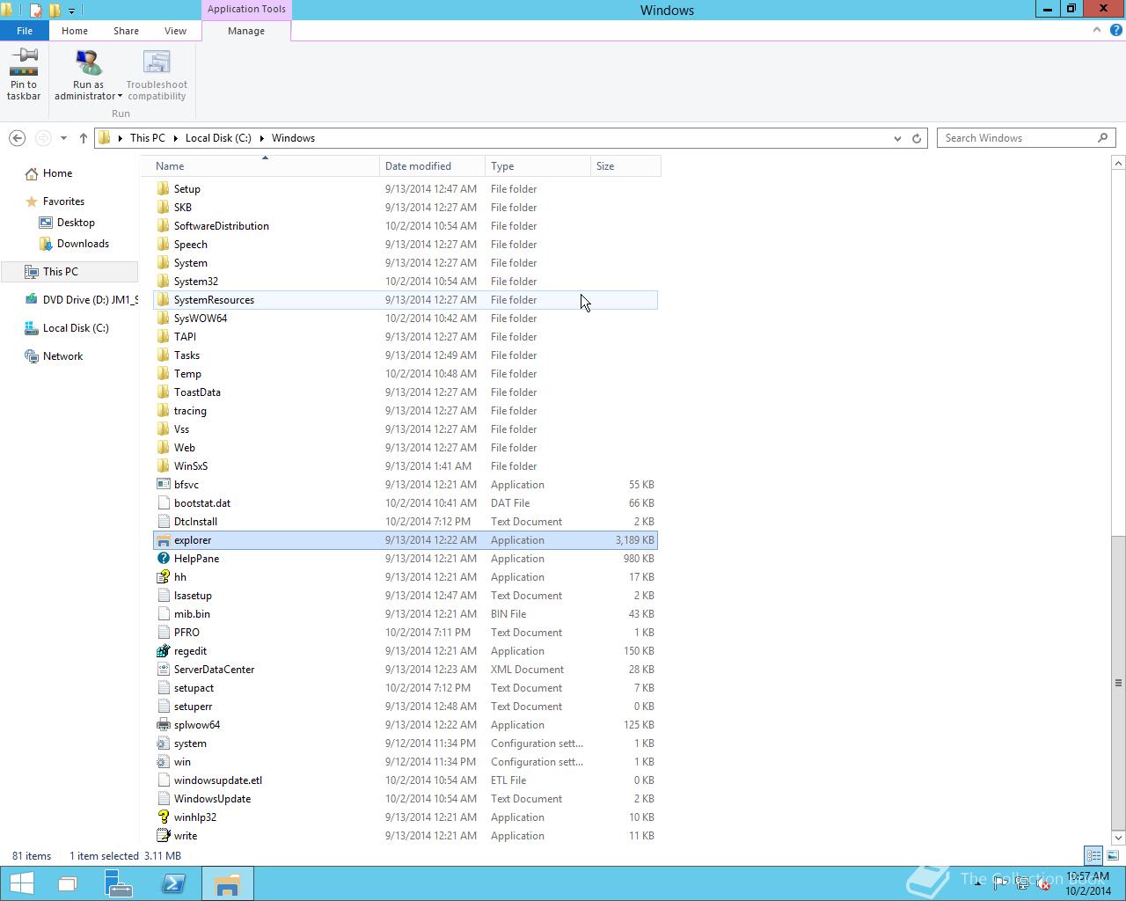1126x901 pixels.
Task: Select regedit application icon
Action: (x=163, y=651)
